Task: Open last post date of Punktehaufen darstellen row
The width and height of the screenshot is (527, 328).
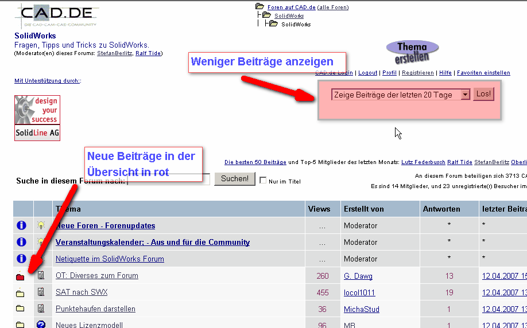Action: click(x=505, y=309)
